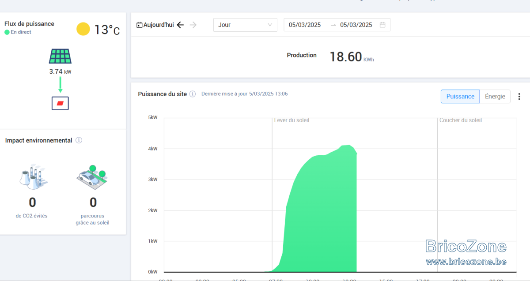Open the calendar icon in date range
Viewport: 530px width, 281px height.
click(382, 25)
